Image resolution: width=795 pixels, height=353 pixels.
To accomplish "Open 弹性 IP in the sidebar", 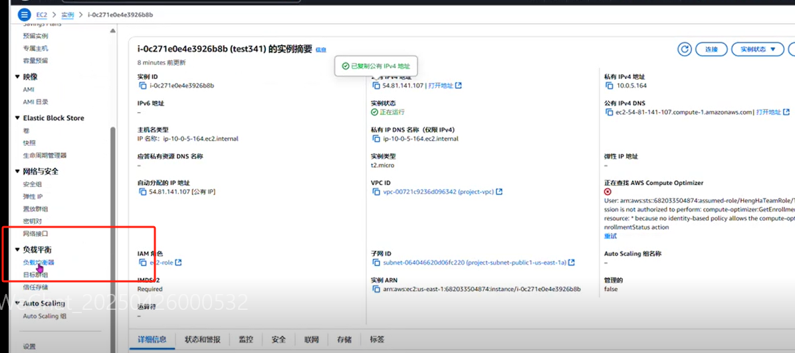I will tap(33, 196).
